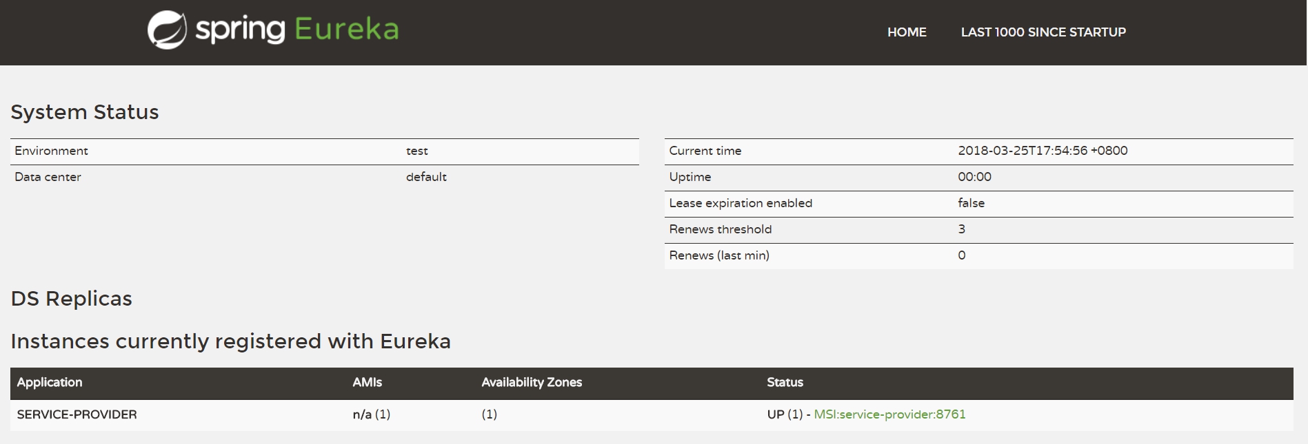The width and height of the screenshot is (1308, 444).
Task: Select the SERVICE-PROVIDER application cell
Action: (77, 414)
